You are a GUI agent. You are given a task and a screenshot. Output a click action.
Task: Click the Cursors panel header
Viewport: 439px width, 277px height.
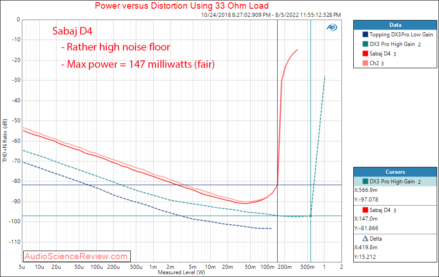395,172
